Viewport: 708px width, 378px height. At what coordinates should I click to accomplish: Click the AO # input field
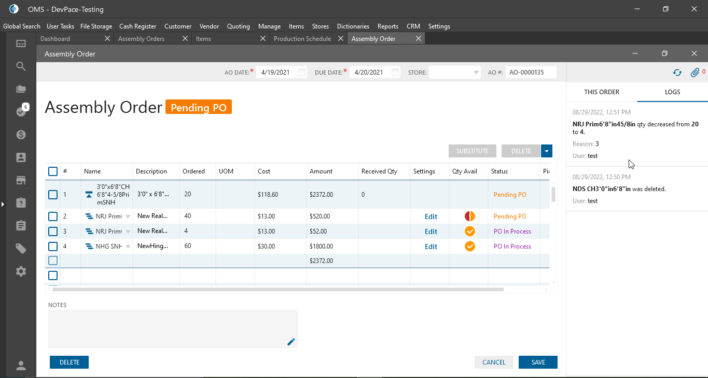point(530,72)
